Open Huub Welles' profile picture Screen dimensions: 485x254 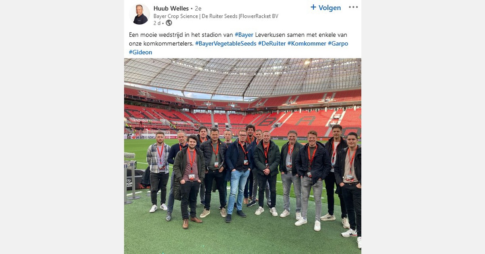point(139,14)
